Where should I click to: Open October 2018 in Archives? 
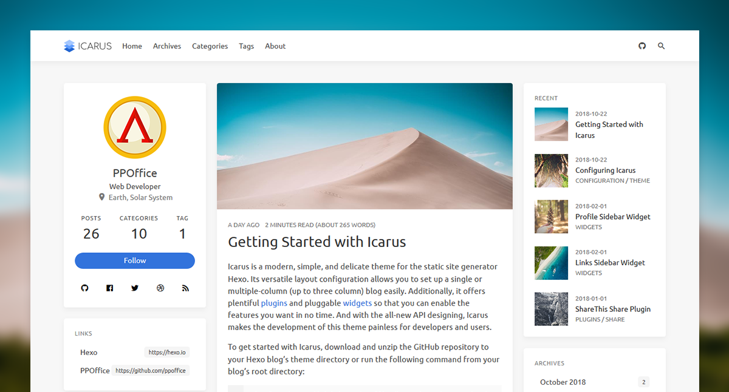(x=563, y=382)
